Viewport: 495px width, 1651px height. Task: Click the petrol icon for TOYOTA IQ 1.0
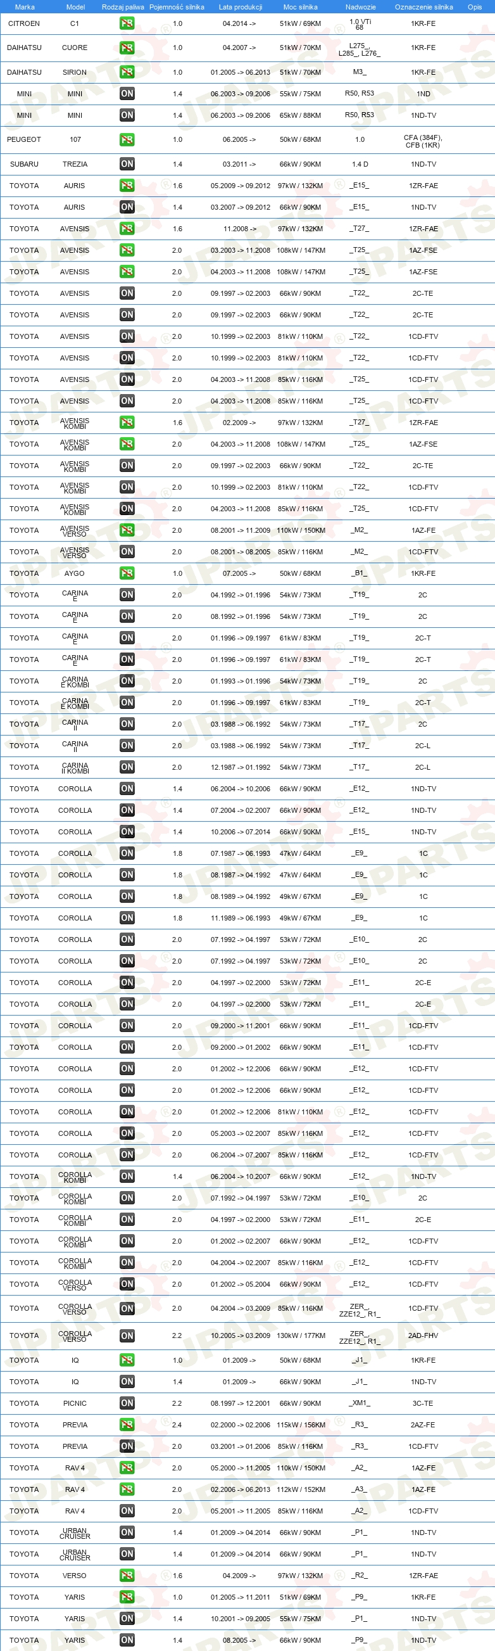127,1361
